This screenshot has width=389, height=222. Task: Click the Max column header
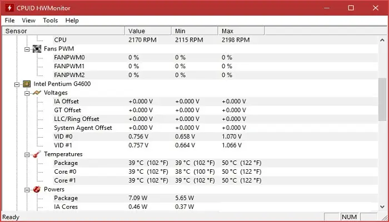pyautogui.click(x=241, y=31)
